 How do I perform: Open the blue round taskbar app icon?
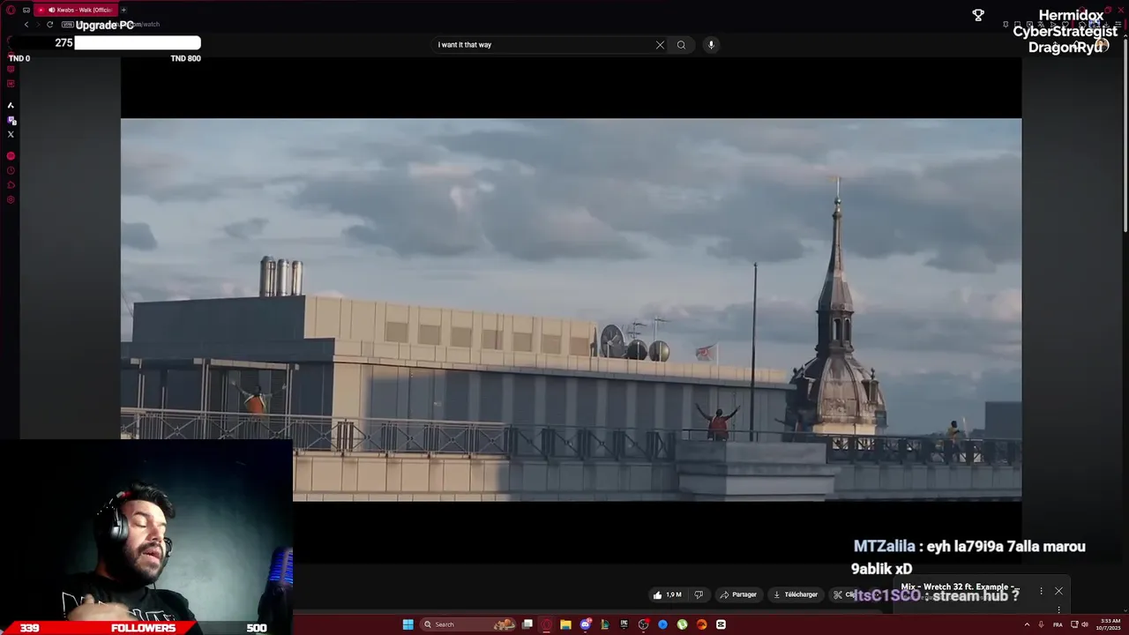(662, 624)
